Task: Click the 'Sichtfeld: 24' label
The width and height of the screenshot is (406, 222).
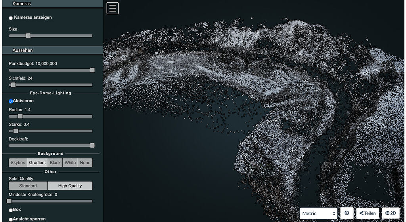Action: [x=21, y=78]
